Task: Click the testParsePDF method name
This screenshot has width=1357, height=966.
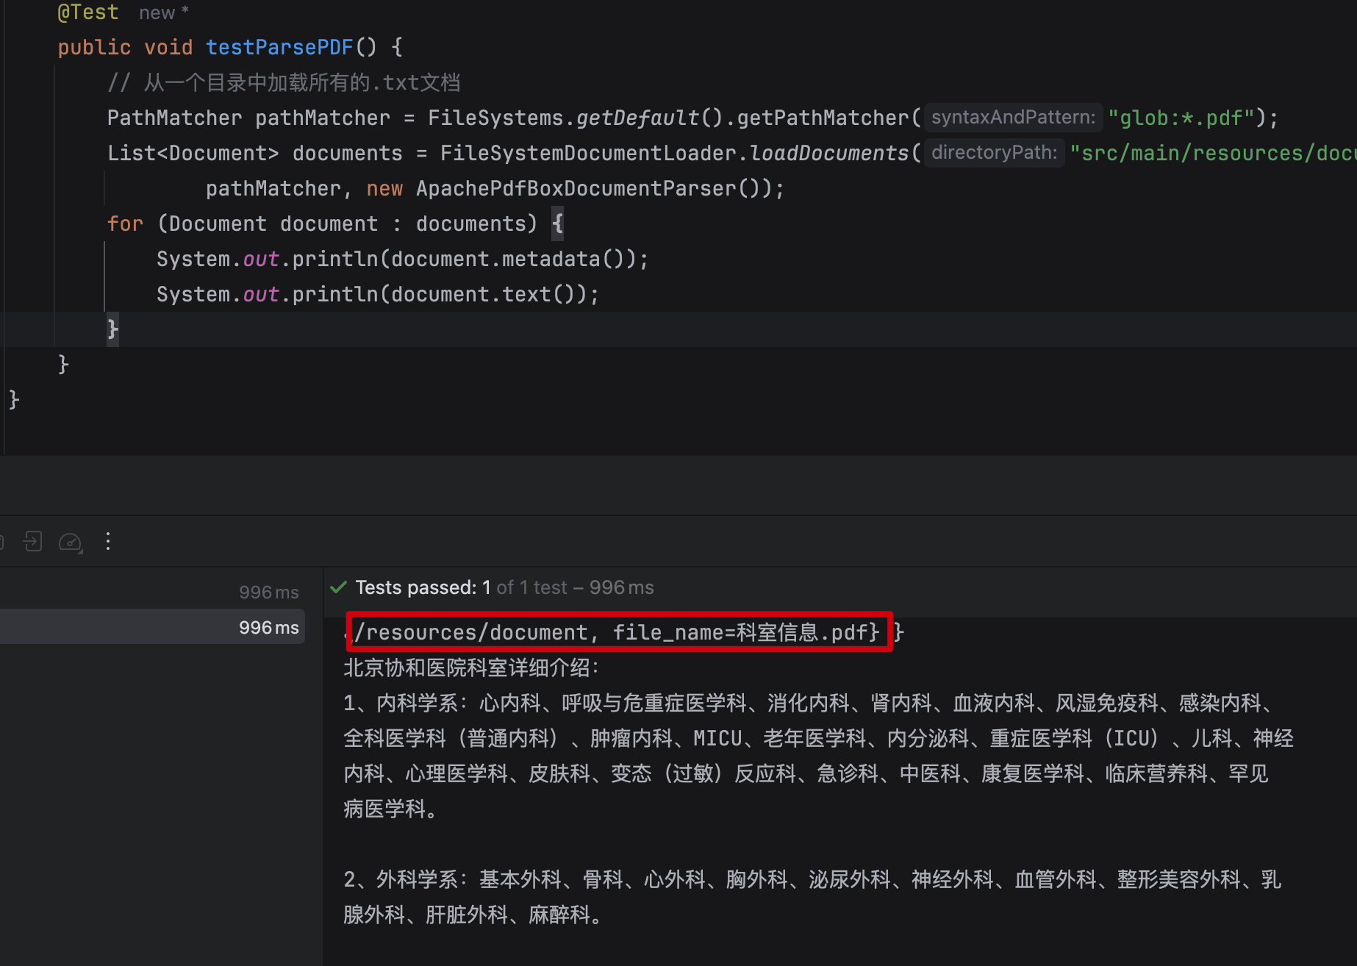Action: [x=279, y=47]
